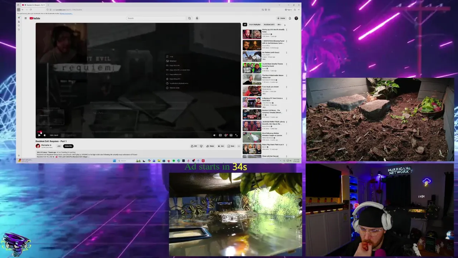The width and height of the screenshot is (458, 258).
Task: Open options for Most Unbelievable Nature Videos
Action: (287, 76)
